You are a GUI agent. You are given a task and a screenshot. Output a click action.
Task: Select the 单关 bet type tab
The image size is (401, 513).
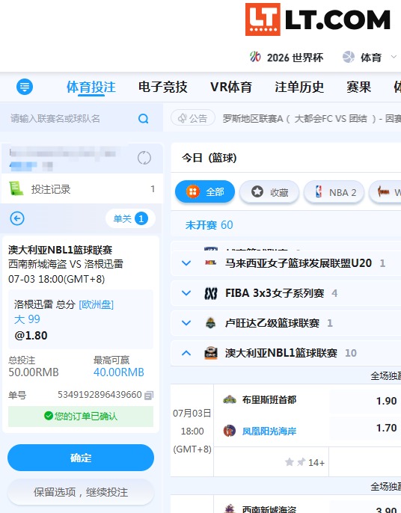coord(130,218)
